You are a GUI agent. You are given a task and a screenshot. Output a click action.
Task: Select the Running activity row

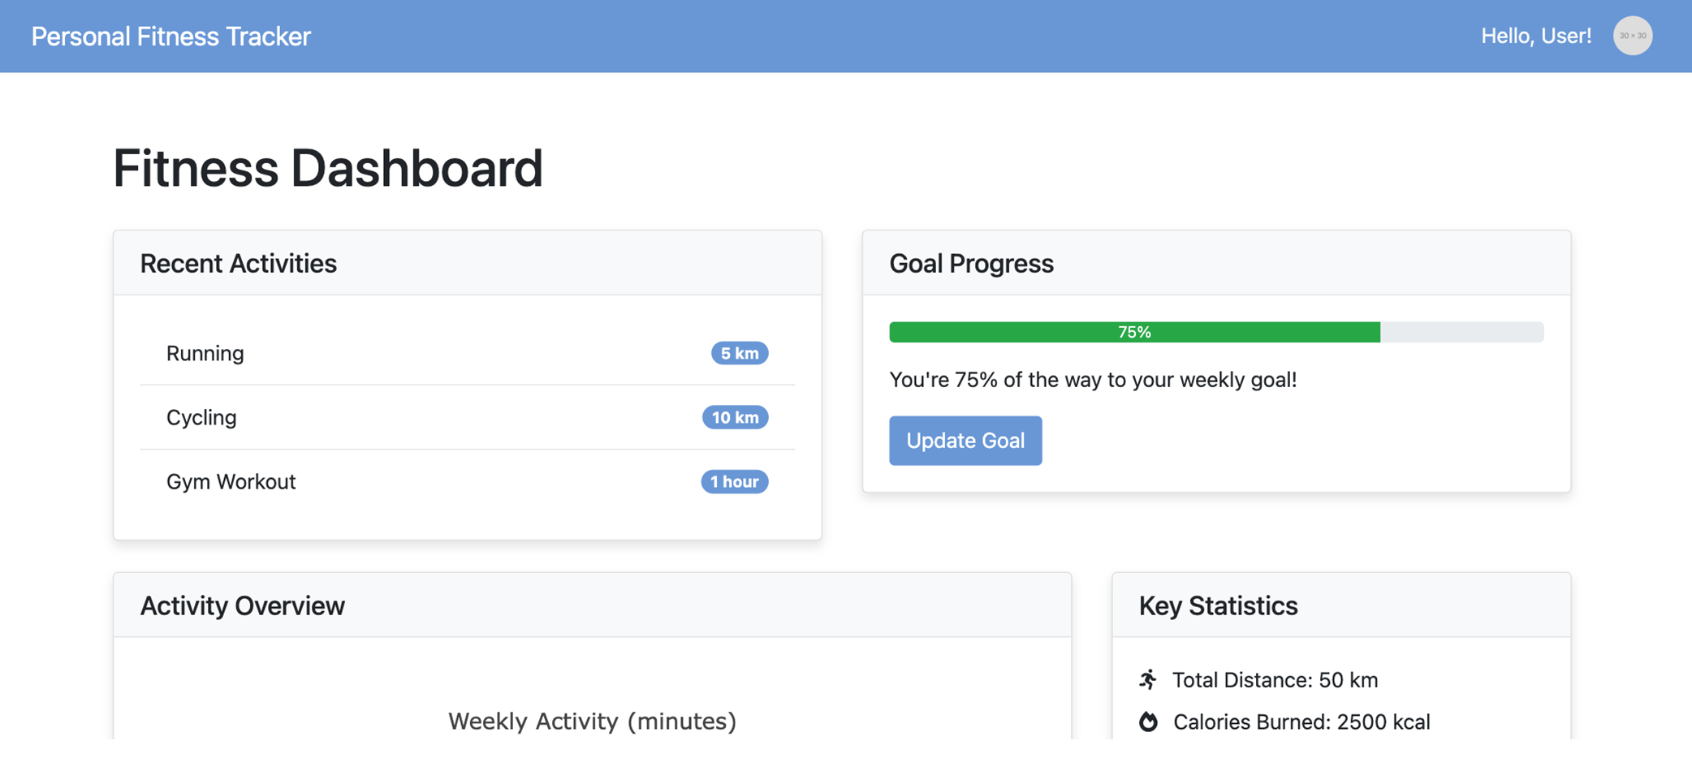(205, 353)
